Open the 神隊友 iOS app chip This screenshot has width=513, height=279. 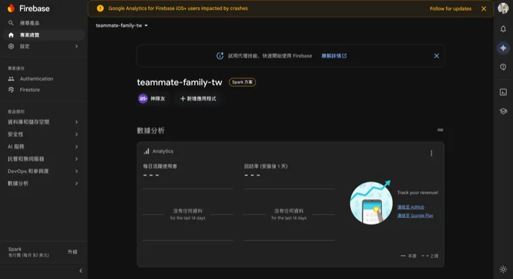click(x=152, y=99)
